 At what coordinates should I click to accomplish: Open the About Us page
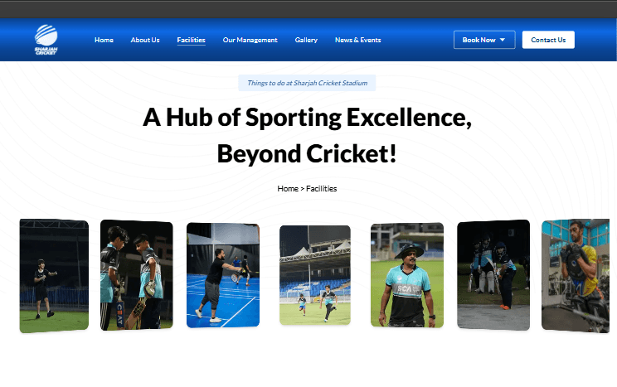point(145,40)
